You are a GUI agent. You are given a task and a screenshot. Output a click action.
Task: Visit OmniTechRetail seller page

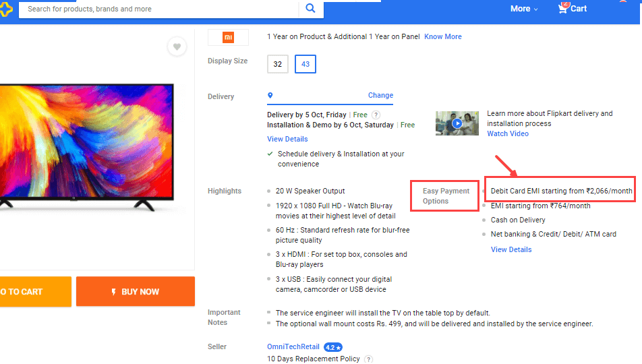pyautogui.click(x=293, y=346)
